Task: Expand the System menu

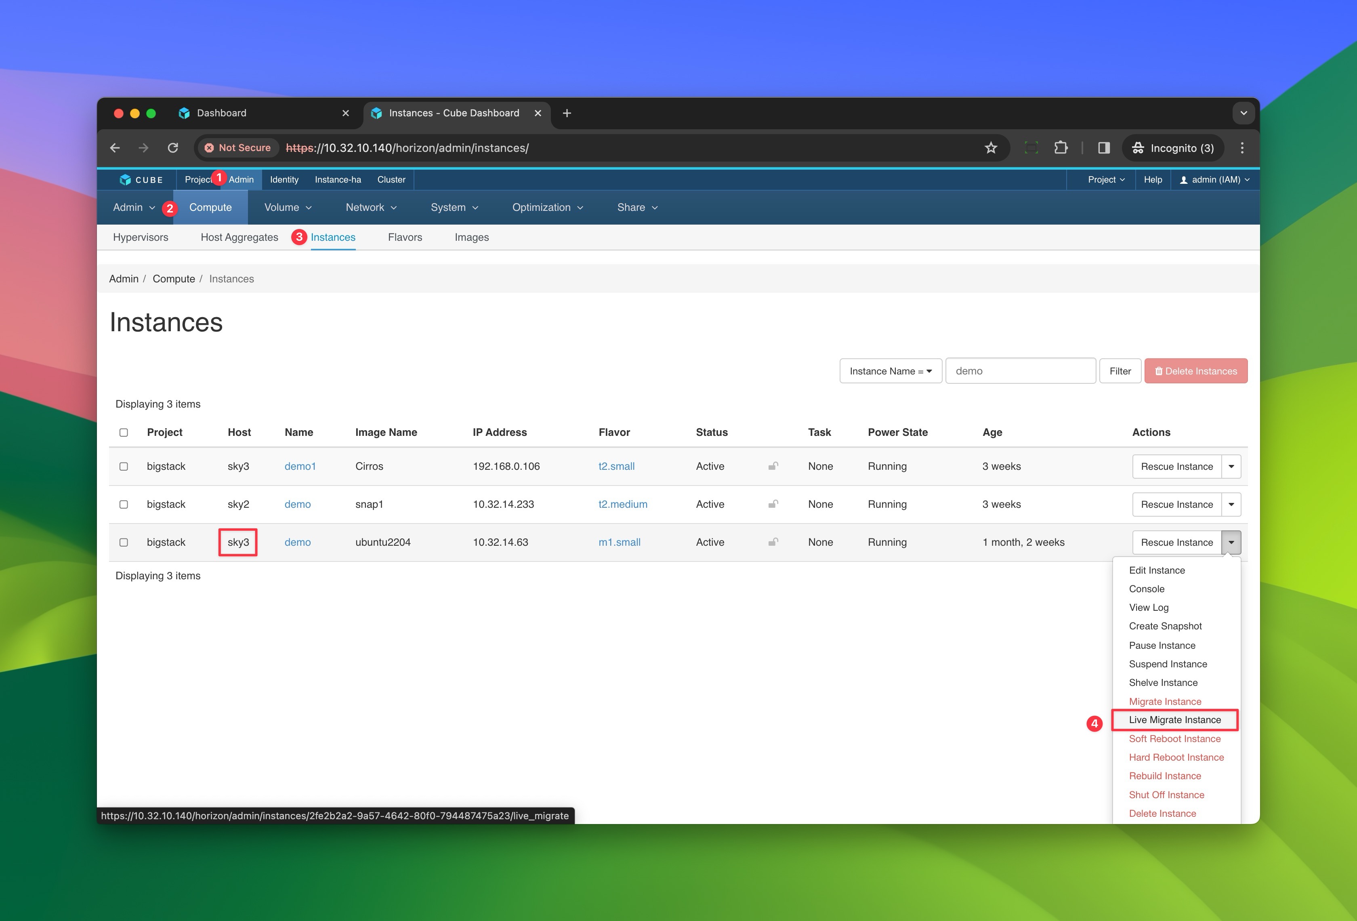Action: point(455,207)
